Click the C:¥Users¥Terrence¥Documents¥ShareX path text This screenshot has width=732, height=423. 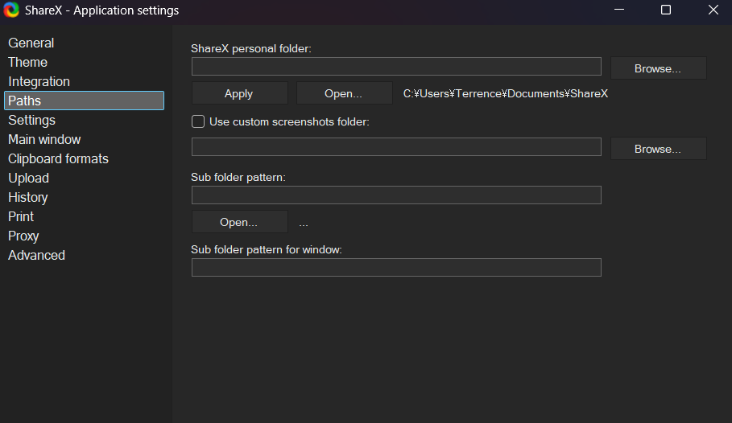pyautogui.click(x=506, y=94)
